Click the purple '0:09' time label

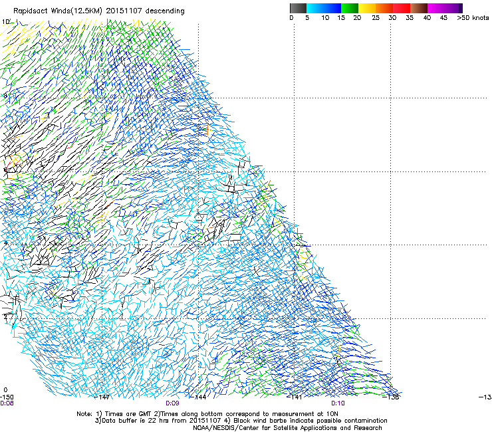172,403
